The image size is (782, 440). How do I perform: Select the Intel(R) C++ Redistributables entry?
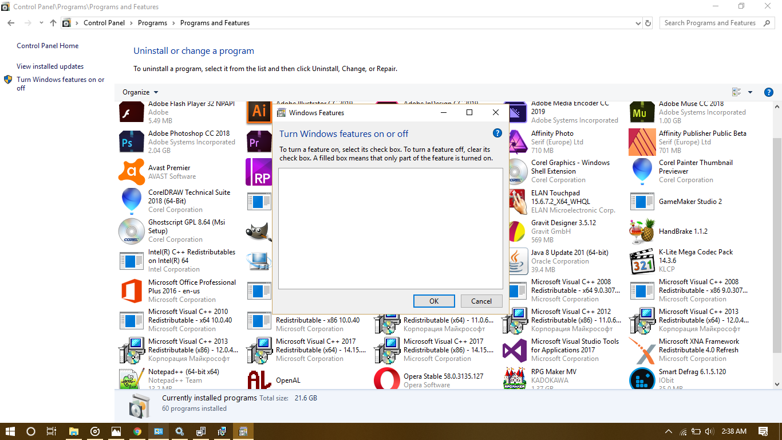click(178, 261)
